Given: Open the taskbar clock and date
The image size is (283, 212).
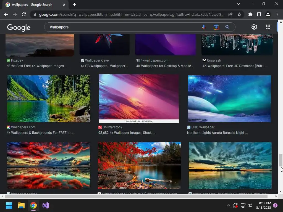Looking at the screenshot, I should click(263, 205).
